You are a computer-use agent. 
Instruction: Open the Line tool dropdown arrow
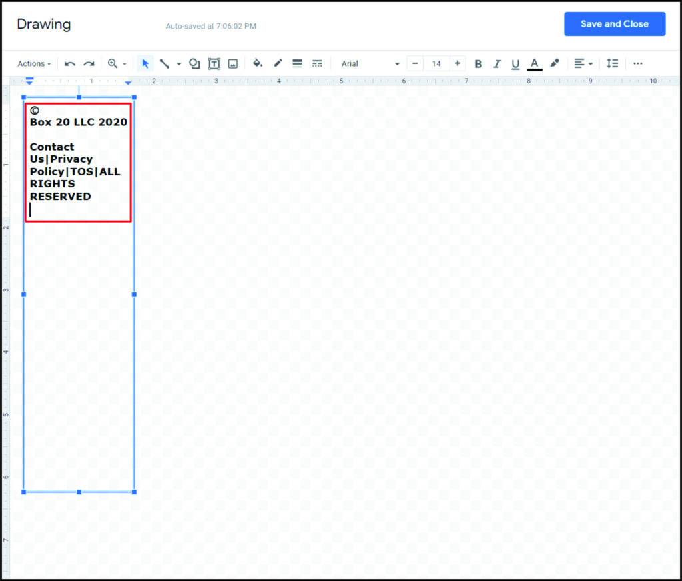pos(178,63)
